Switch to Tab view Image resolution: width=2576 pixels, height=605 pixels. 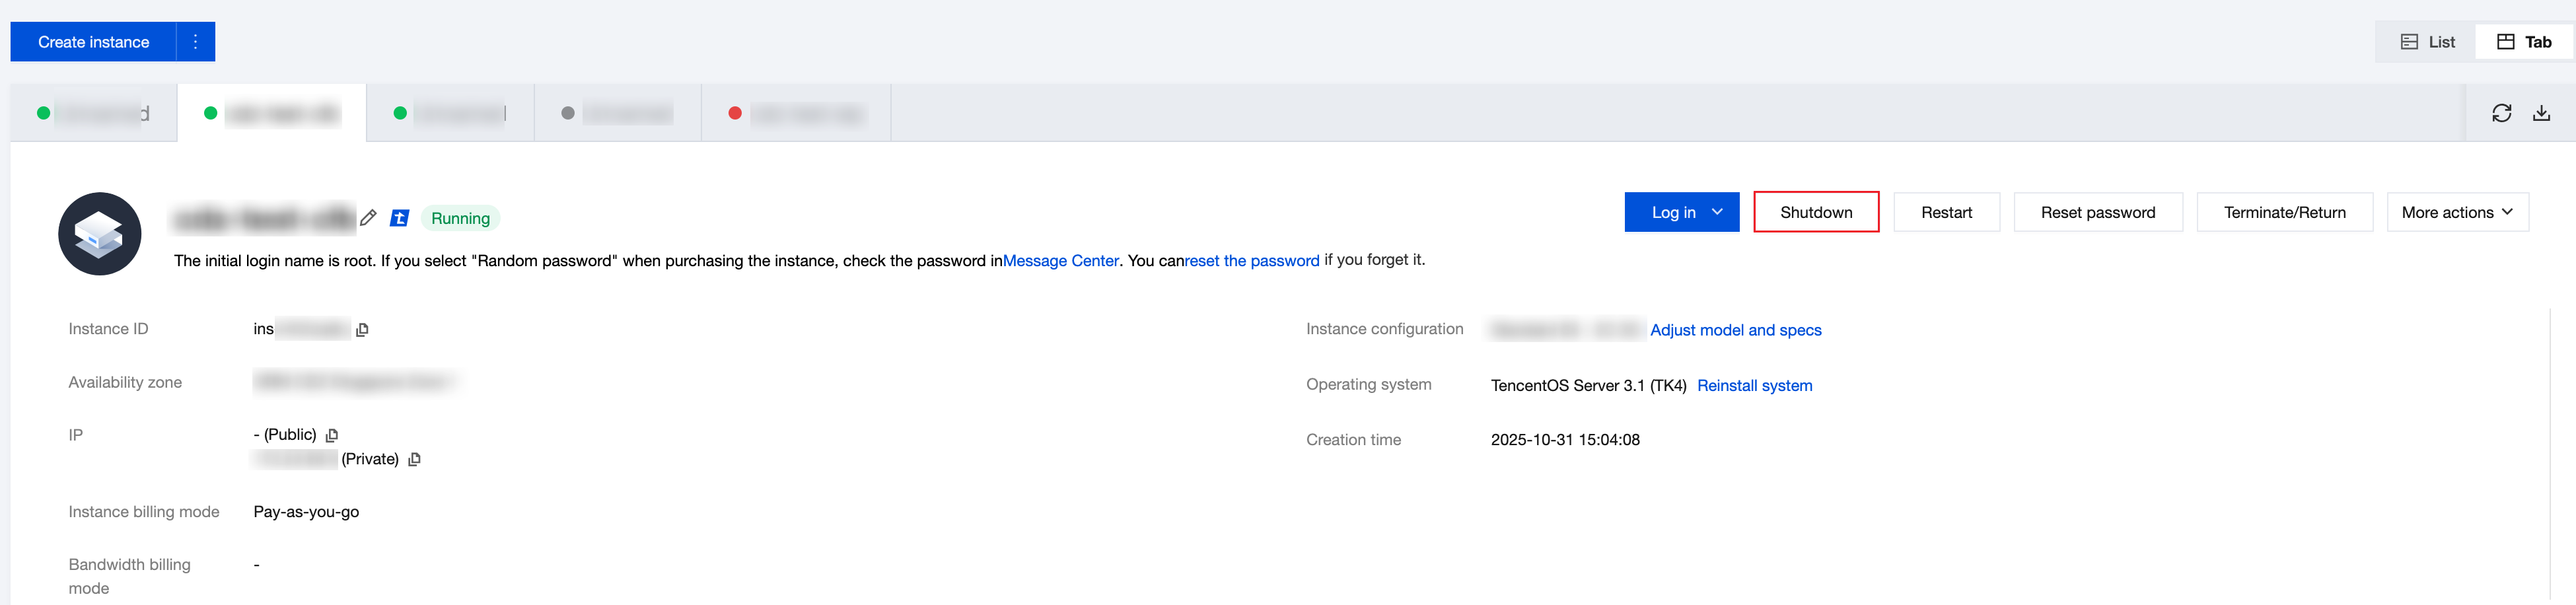[2524, 42]
